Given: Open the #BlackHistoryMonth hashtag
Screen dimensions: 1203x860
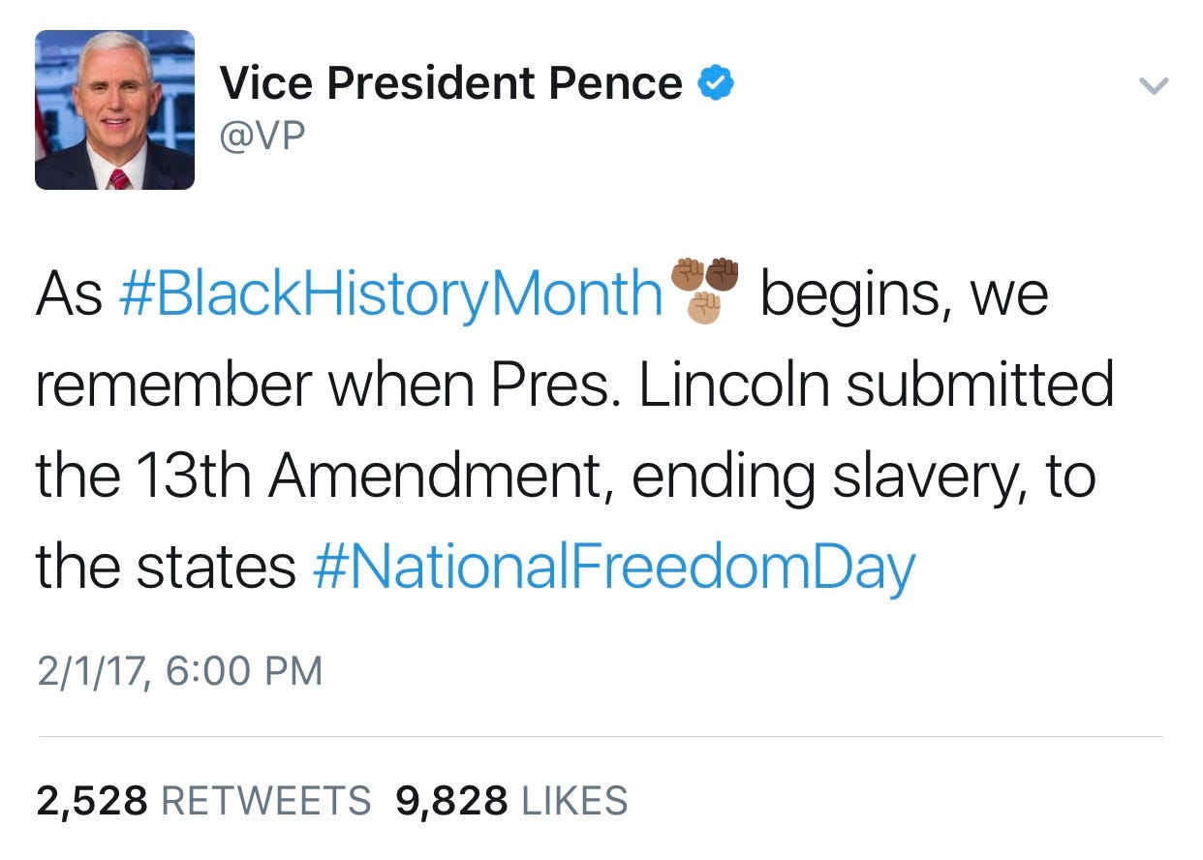Looking at the screenshot, I should [390, 292].
